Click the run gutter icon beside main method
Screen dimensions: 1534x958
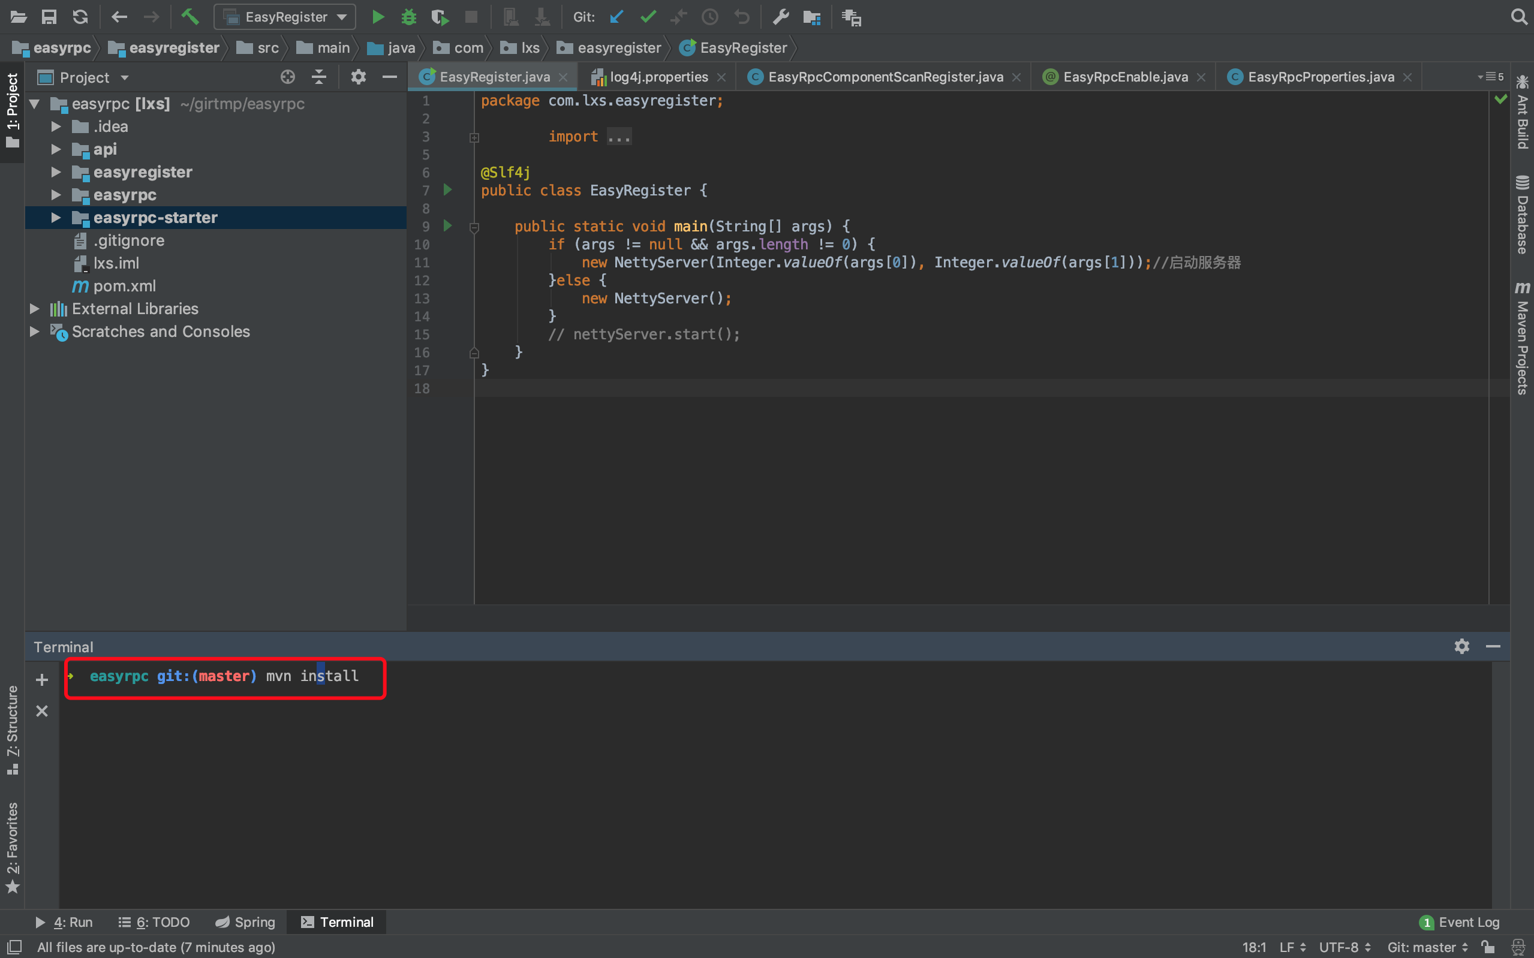(448, 225)
